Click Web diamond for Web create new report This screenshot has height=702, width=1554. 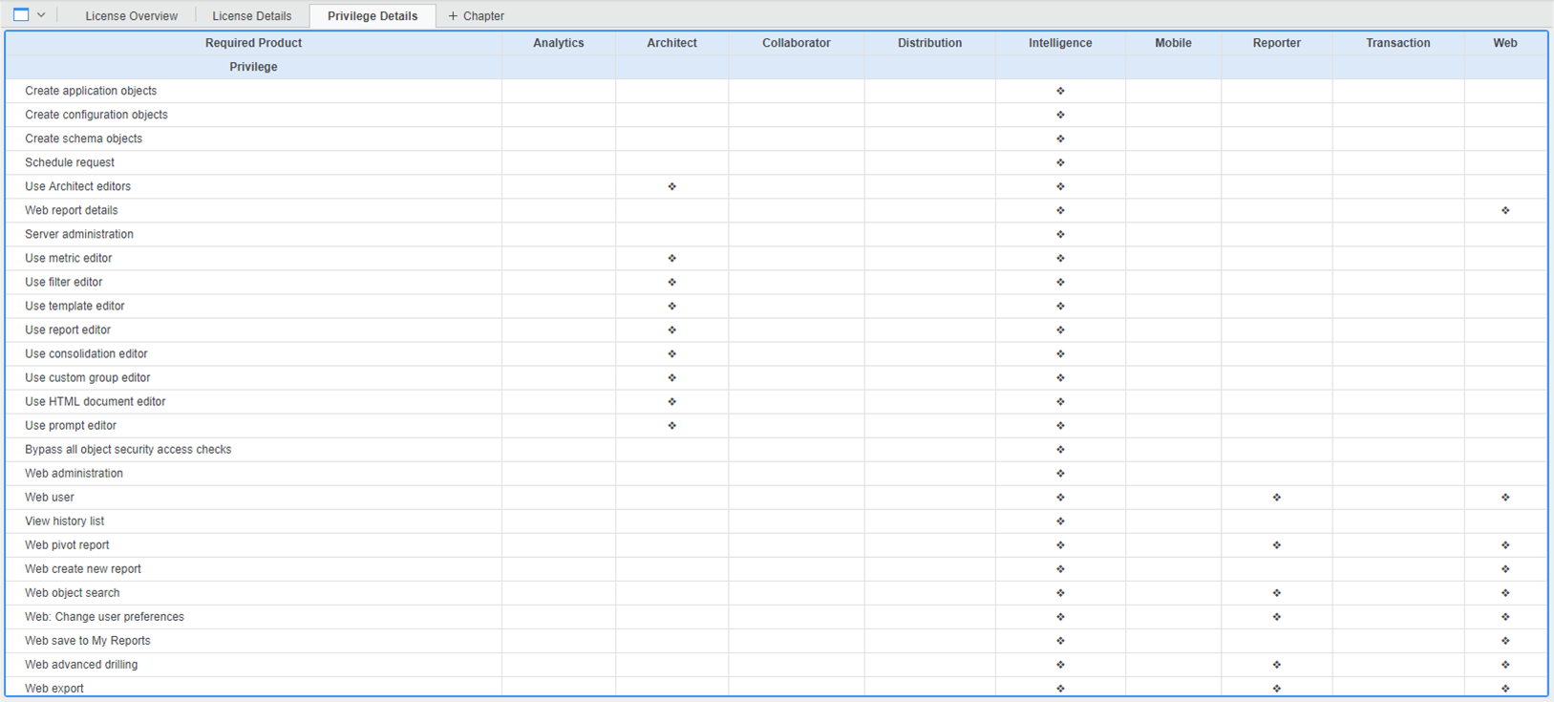tap(1504, 569)
